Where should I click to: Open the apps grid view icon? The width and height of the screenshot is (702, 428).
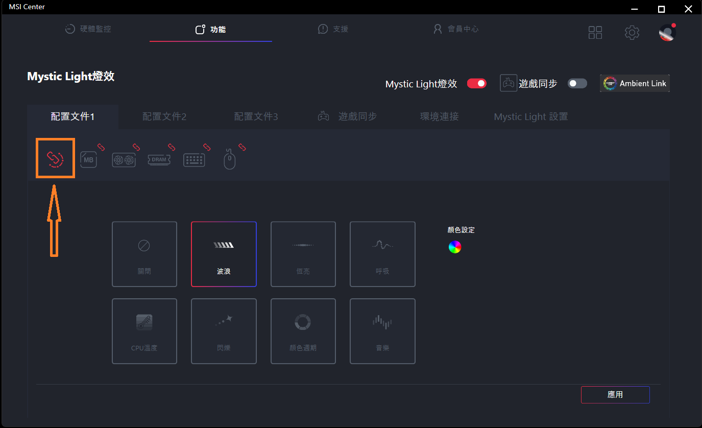pos(595,33)
